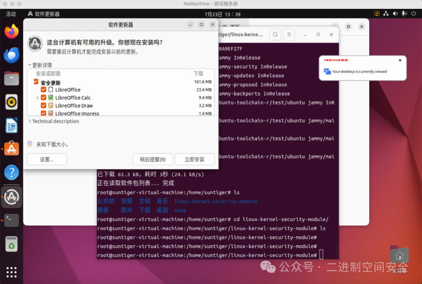Click the 稍后提醒(R) button

pos(153,159)
